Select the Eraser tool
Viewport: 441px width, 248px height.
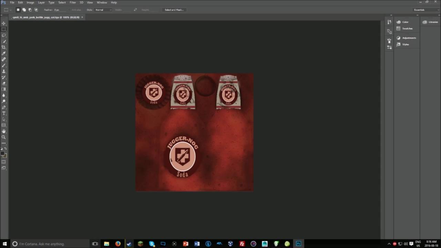point(4,83)
